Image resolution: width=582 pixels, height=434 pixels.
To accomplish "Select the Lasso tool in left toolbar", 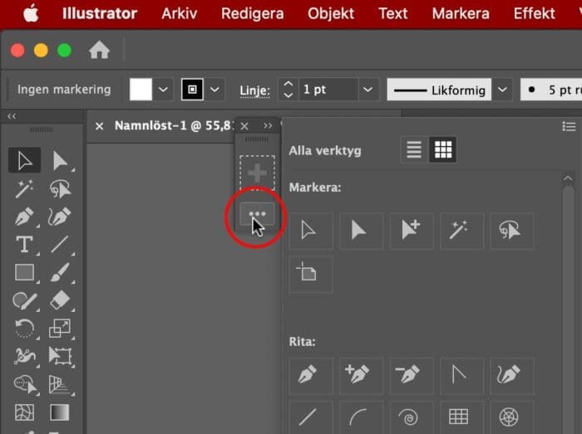I will click(x=60, y=188).
